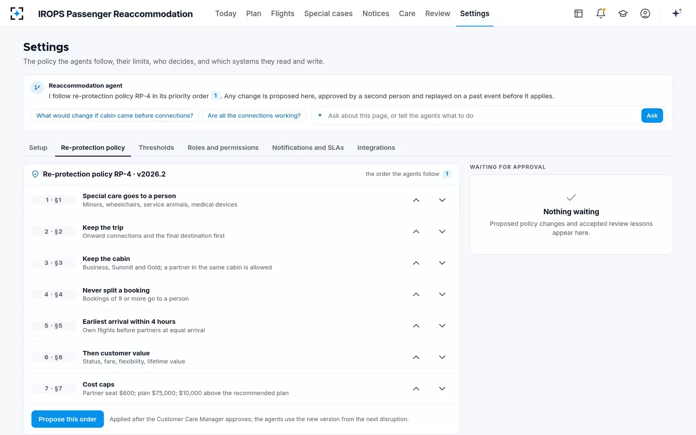Click the IROPS app logo icon
Image resolution: width=696 pixels, height=435 pixels.
point(17,14)
